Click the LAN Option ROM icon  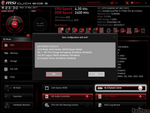pos(47,88)
